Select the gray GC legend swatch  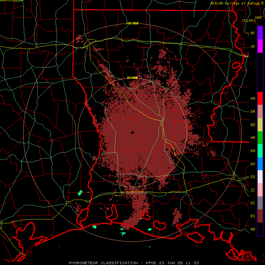point(260,203)
